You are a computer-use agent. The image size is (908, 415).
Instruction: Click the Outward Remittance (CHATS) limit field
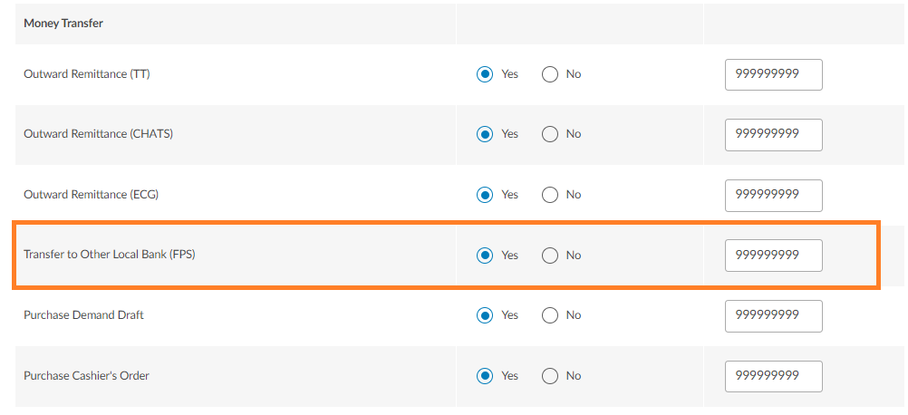773,134
